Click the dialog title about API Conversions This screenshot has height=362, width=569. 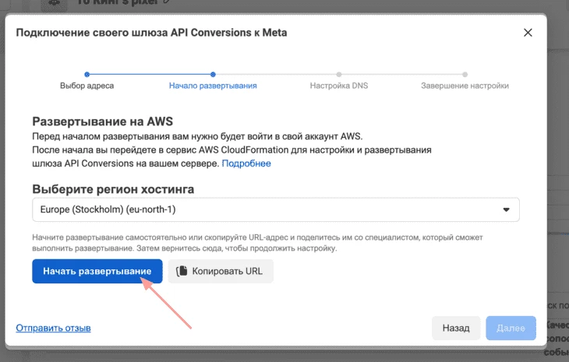coord(151,33)
